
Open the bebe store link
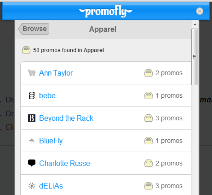(x=47, y=95)
